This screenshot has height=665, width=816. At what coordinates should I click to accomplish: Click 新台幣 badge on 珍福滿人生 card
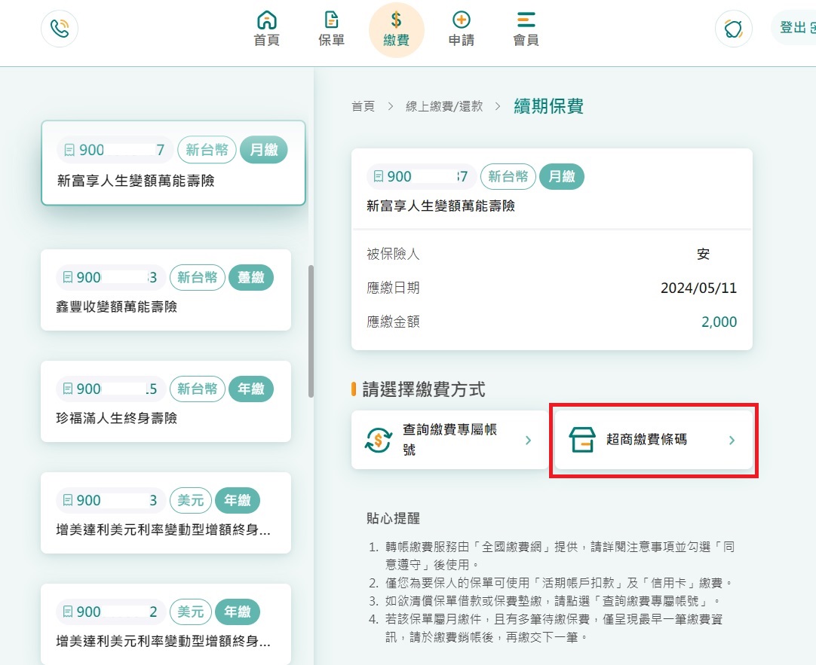tap(198, 389)
